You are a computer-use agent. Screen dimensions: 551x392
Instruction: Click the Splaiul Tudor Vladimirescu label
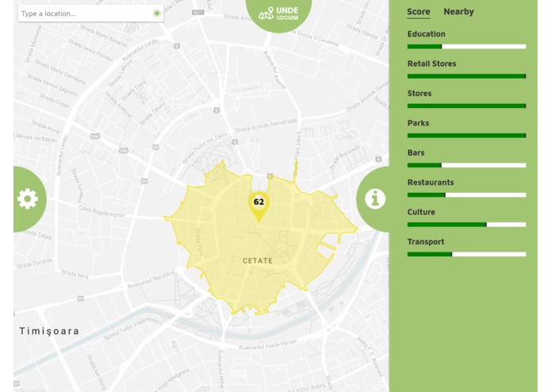point(133,329)
